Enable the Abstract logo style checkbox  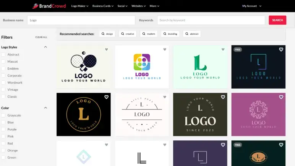coord(3,55)
